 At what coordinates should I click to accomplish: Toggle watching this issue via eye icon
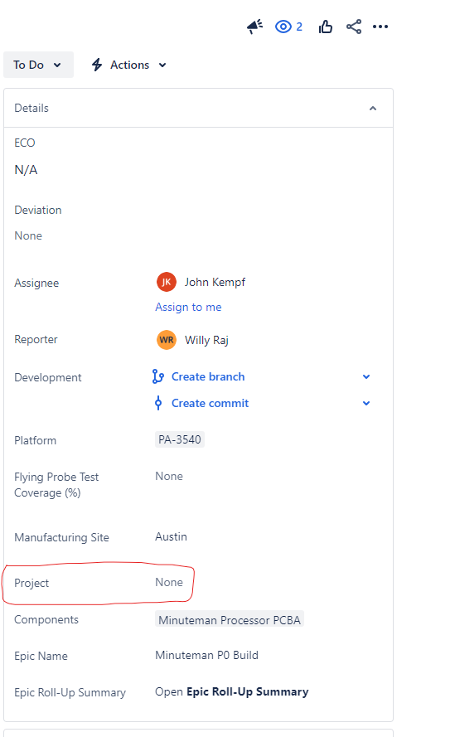coord(288,27)
